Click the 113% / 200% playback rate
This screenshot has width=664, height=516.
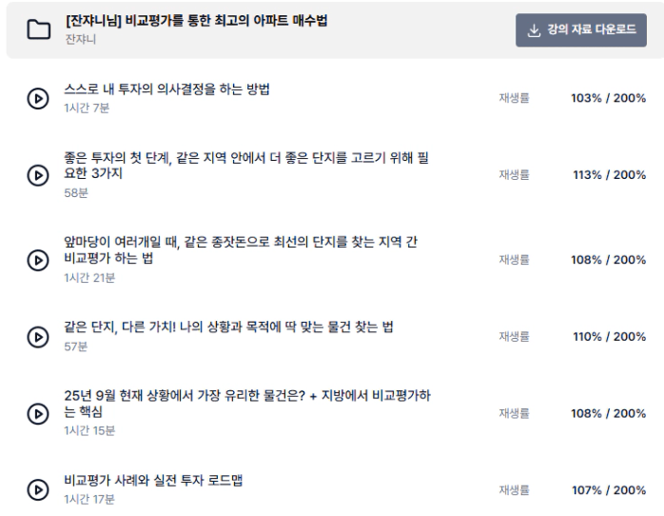coord(608,175)
